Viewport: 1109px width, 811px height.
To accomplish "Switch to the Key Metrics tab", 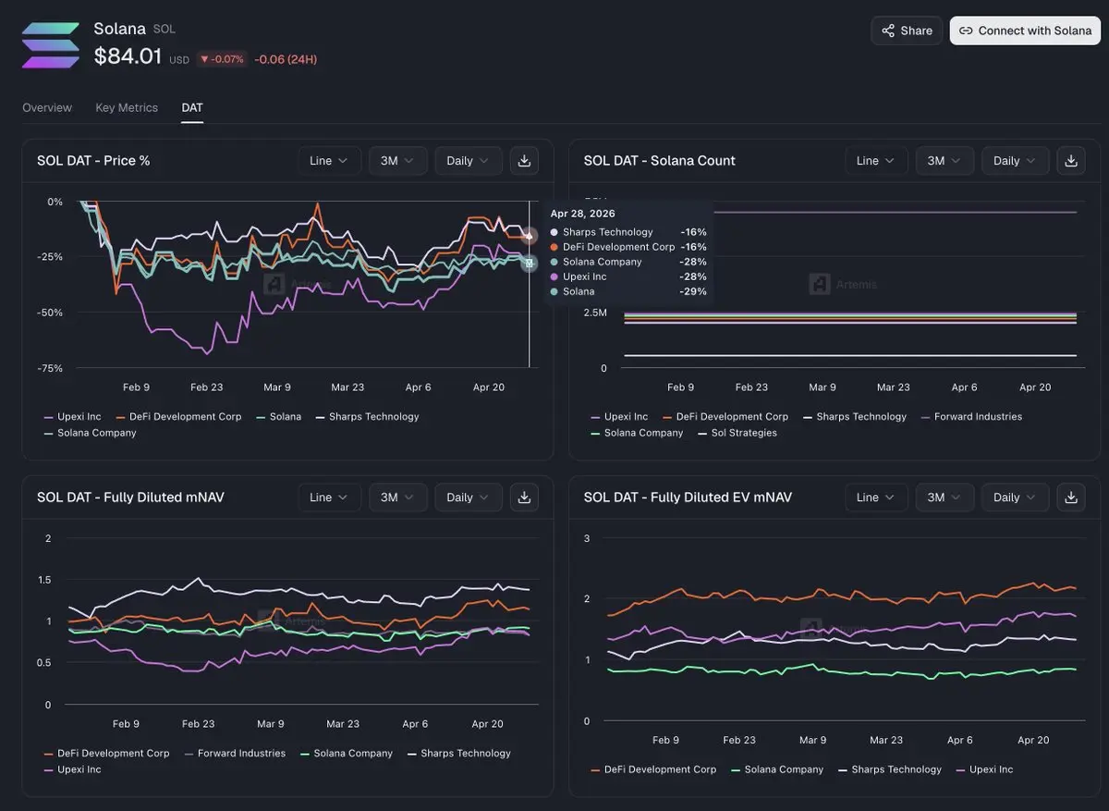I will [127, 107].
